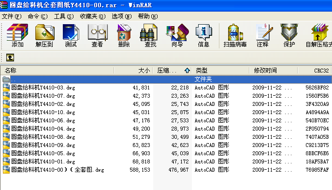Screen dimensions: 332x190
Task: Click the 保护 (Protect) shield icon
Action: tap(289, 32)
